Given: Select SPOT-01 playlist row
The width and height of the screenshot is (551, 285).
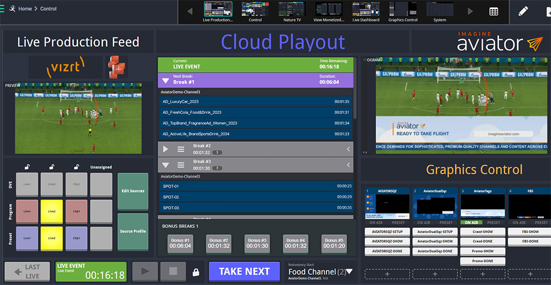Looking at the screenshot, I should tap(256, 186).
